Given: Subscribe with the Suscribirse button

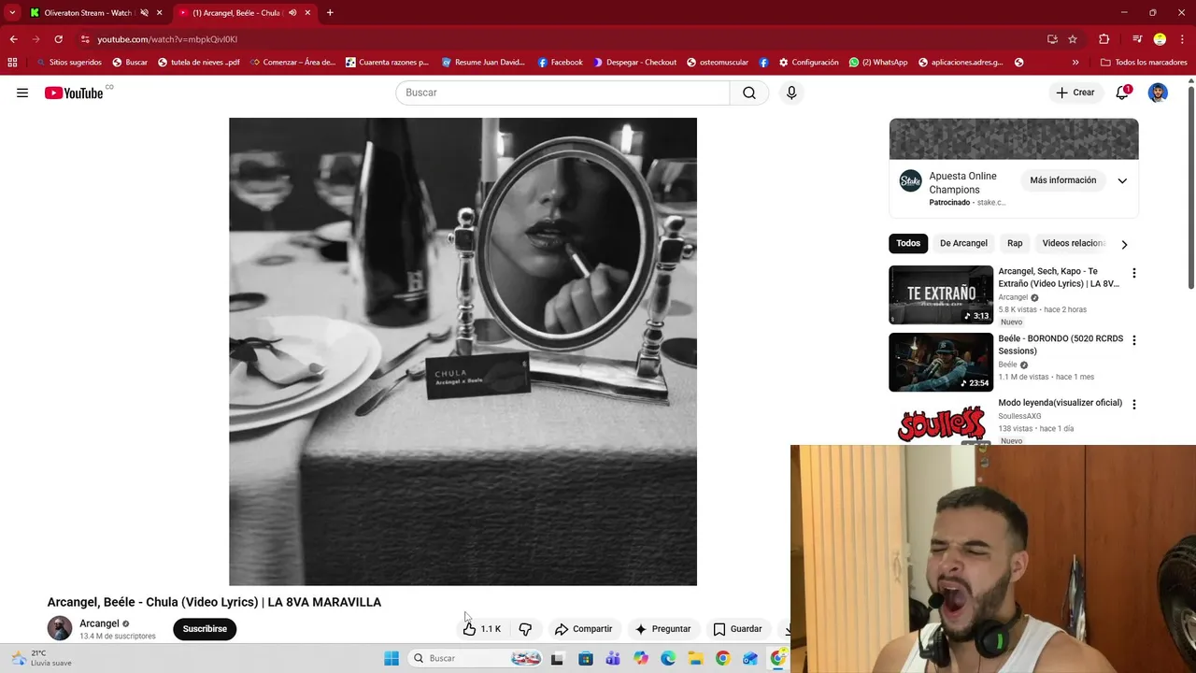Looking at the screenshot, I should pos(205,629).
